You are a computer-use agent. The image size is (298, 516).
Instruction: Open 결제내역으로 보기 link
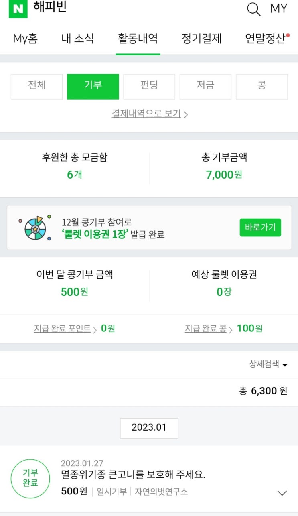click(149, 114)
